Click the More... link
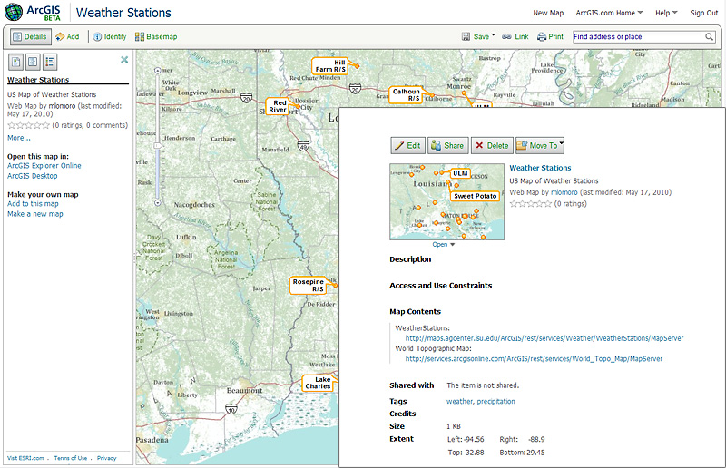The width and height of the screenshot is (726, 468). tap(19, 138)
